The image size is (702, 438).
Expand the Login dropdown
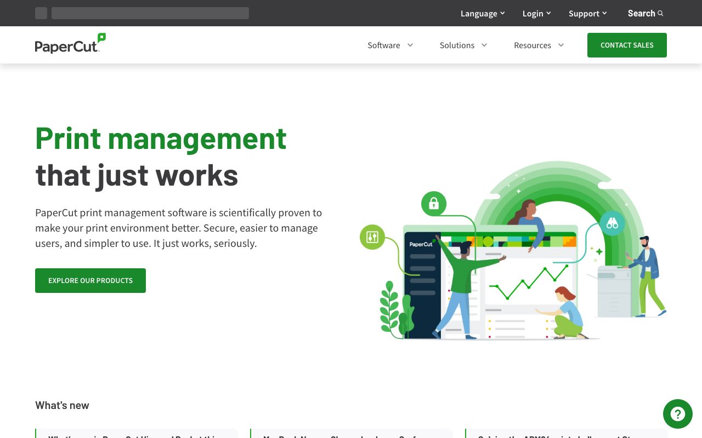point(537,14)
